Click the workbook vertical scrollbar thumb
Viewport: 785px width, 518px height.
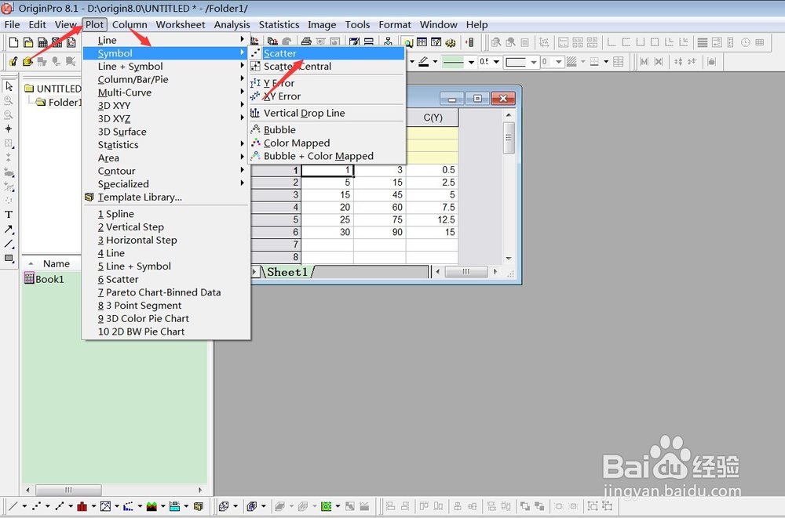(509, 137)
